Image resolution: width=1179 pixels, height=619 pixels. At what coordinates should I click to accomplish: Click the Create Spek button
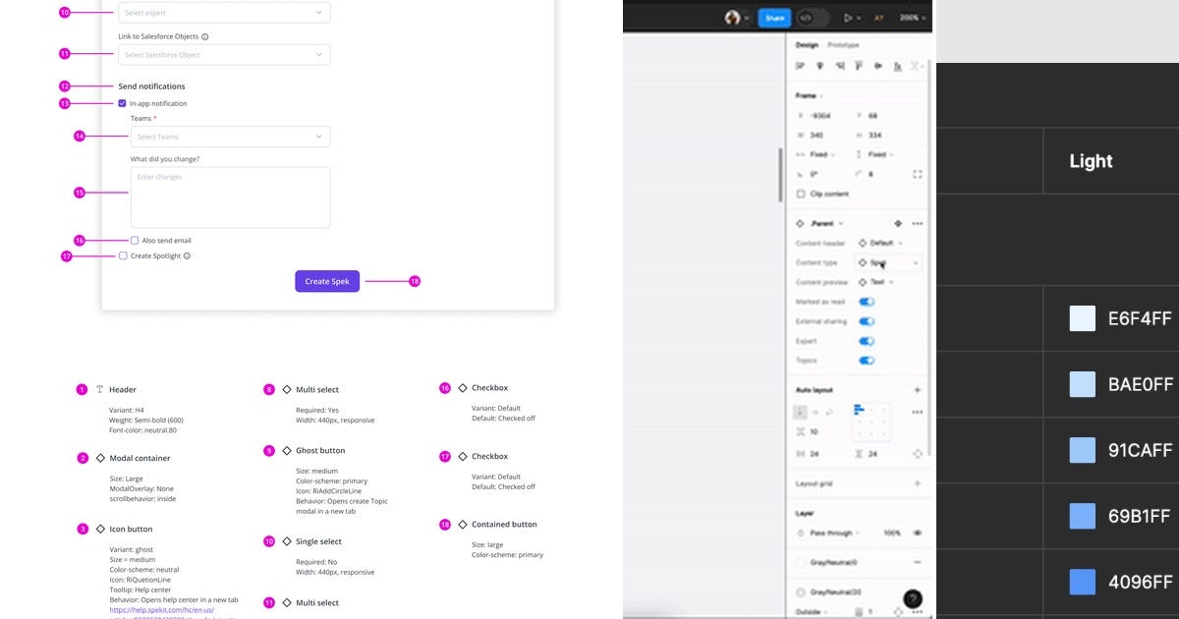click(327, 281)
